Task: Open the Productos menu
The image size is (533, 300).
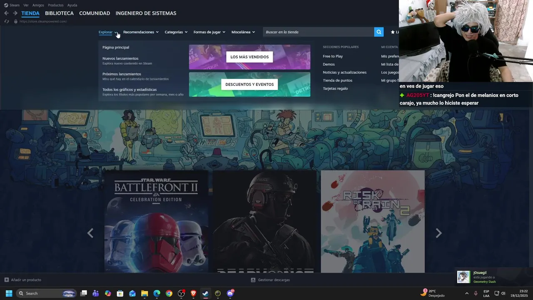Action: (x=56, y=5)
